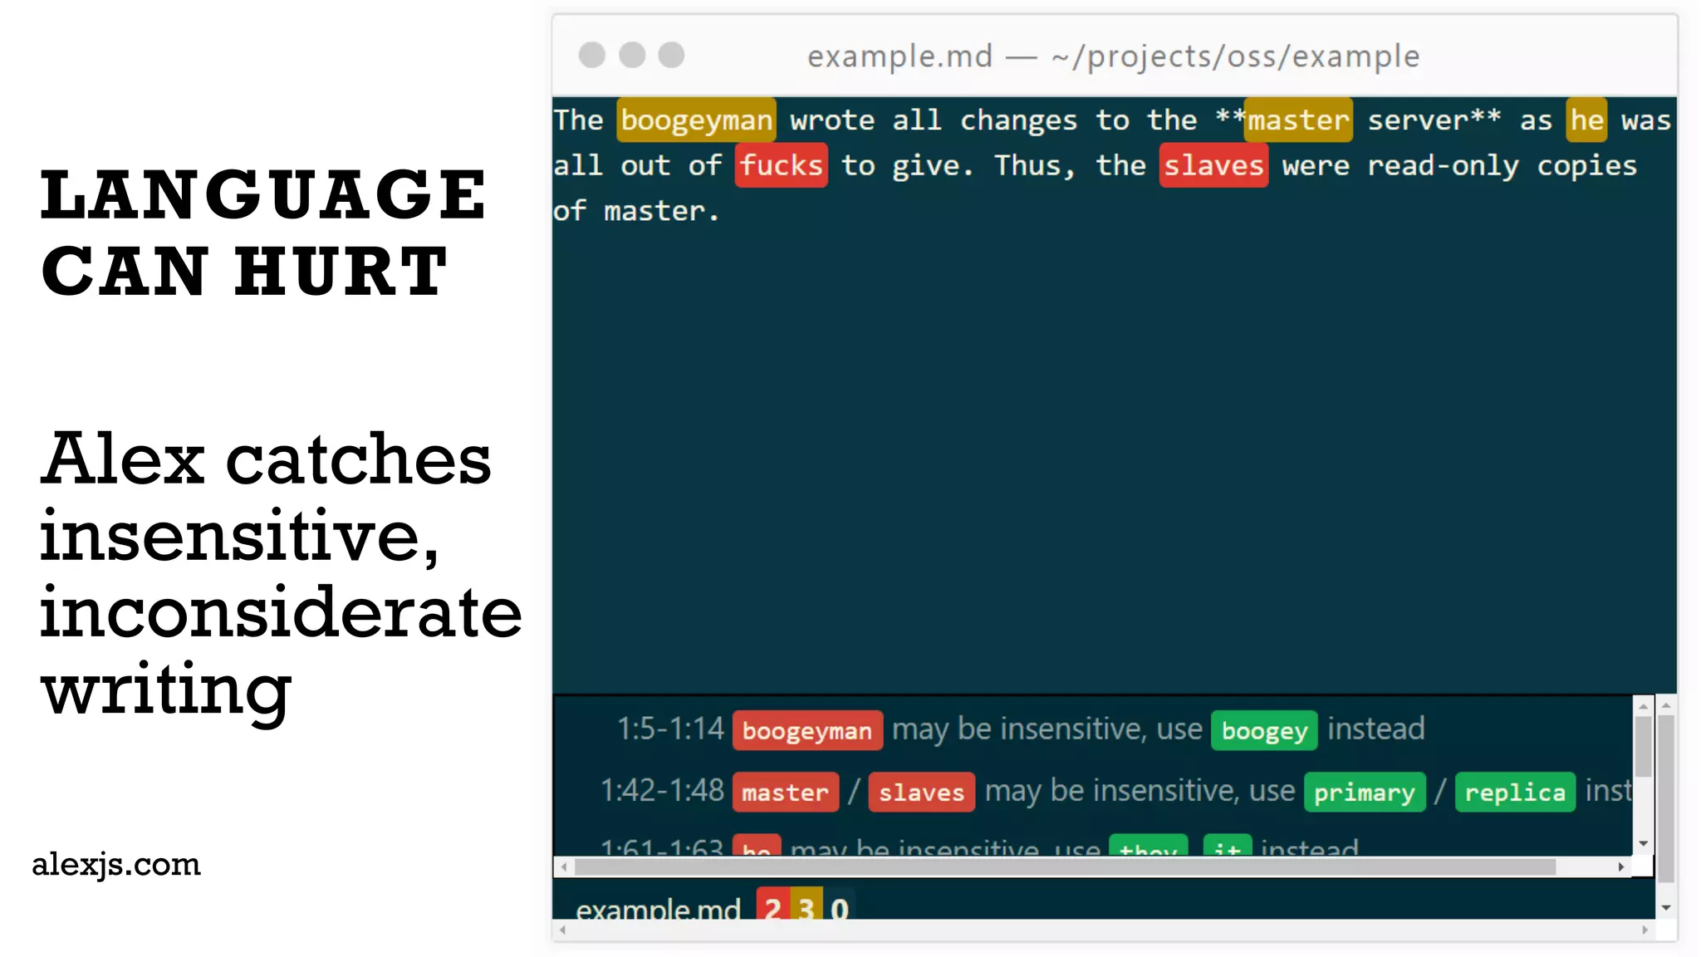The height and width of the screenshot is (957, 1701).
Task: Click the first gray window control circle
Action: [592, 55]
